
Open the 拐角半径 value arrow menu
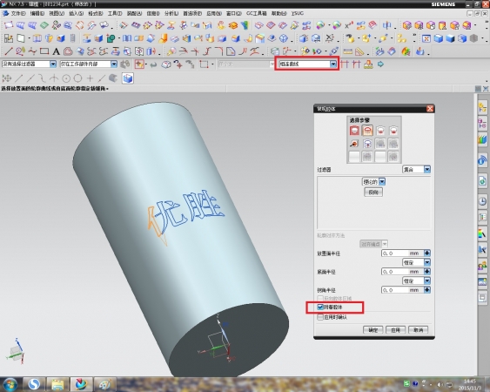[x=426, y=290]
